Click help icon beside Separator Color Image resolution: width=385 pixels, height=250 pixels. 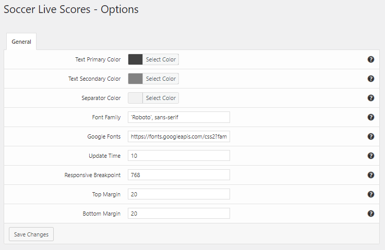click(x=371, y=98)
